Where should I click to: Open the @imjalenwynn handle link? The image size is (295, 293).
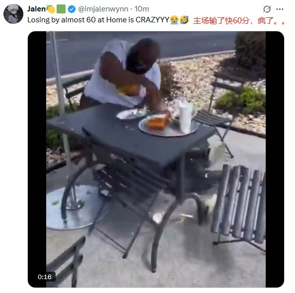(103, 9)
